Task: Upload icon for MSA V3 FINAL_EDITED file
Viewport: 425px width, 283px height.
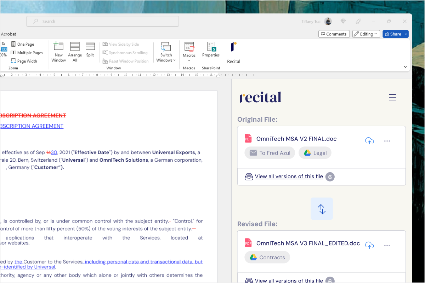Action: click(x=369, y=245)
